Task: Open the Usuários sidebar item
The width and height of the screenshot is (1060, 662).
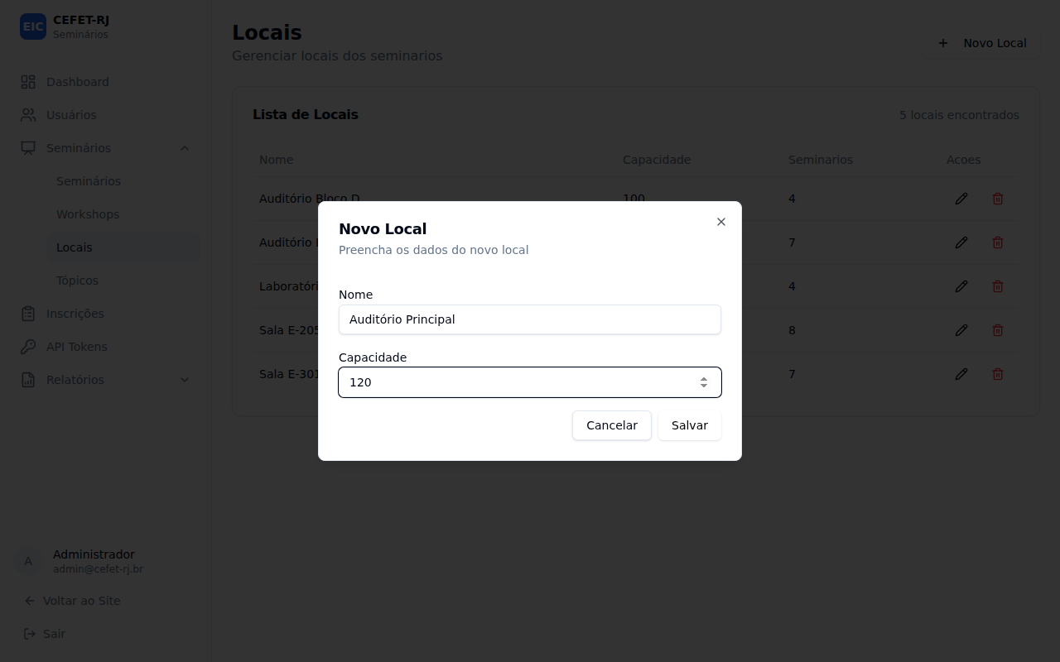Action: (x=106, y=115)
